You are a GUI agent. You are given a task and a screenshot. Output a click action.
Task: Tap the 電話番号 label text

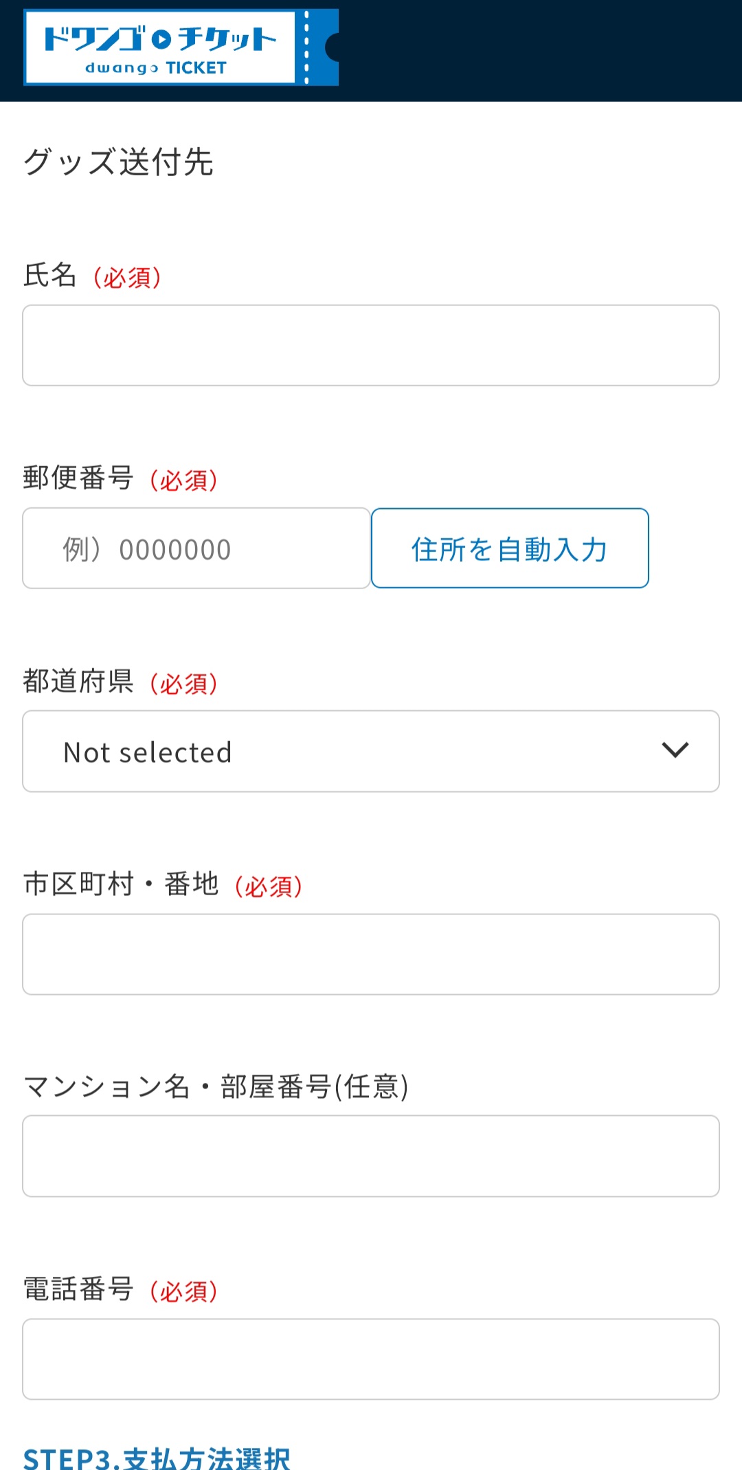[x=78, y=1289]
